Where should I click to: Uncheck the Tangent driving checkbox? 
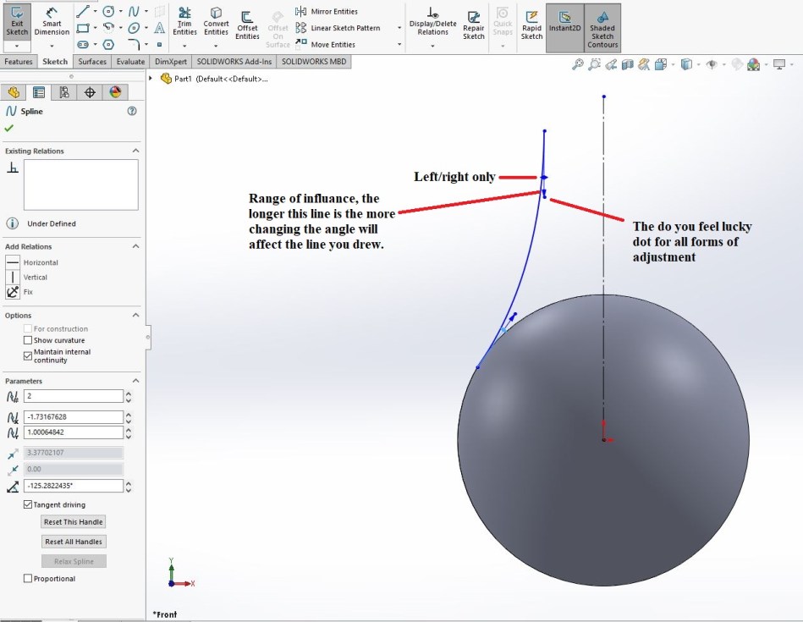pyautogui.click(x=28, y=505)
